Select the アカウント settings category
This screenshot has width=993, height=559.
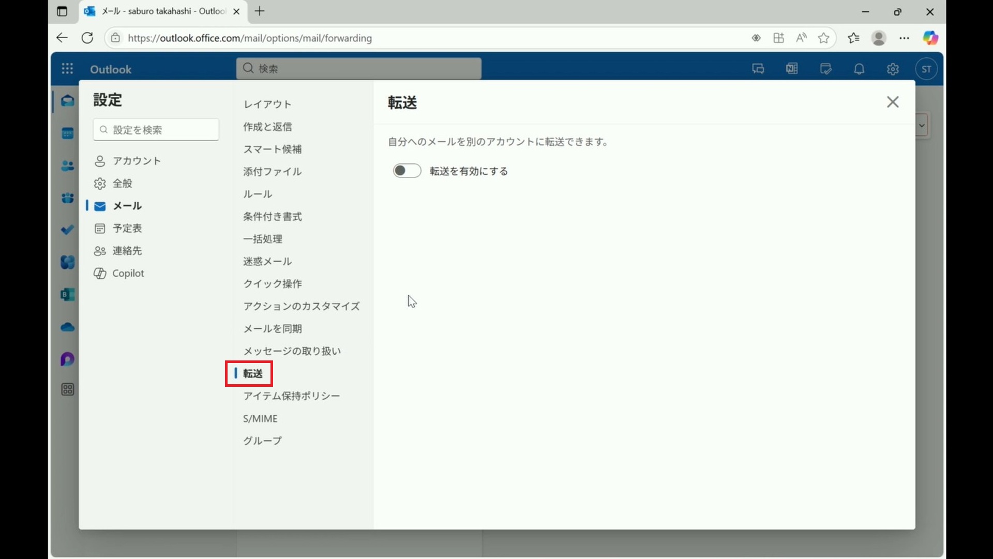click(x=137, y=161)
